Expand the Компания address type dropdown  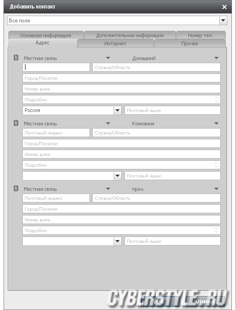217,123
